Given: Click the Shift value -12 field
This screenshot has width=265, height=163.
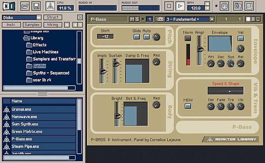Looking at the screenshot, I should pos(105,37).
